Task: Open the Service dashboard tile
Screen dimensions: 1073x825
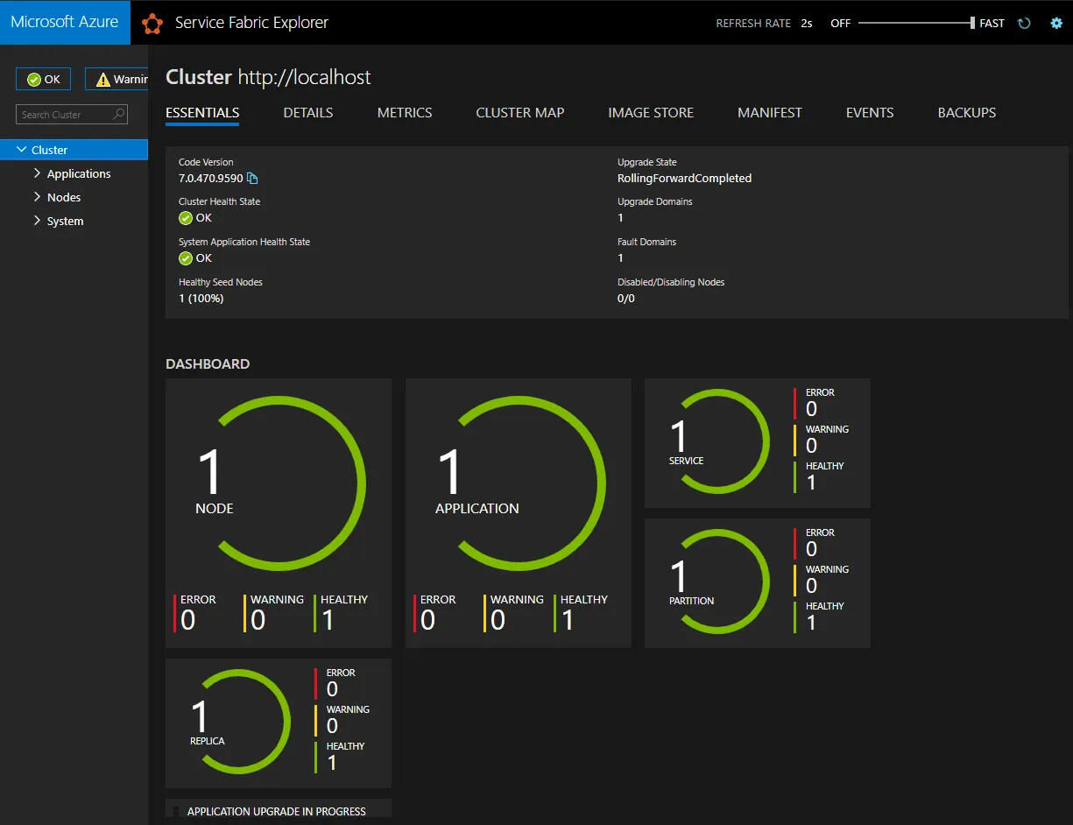Action: click(758, 443)
